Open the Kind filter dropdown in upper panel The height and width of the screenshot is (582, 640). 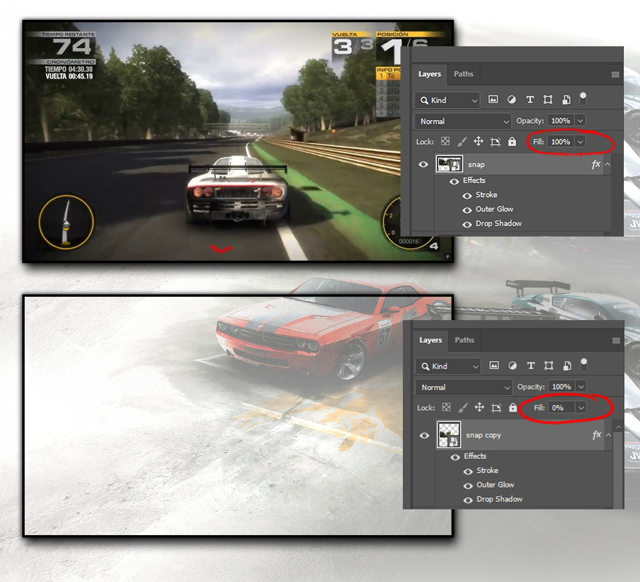coord(447,100)
